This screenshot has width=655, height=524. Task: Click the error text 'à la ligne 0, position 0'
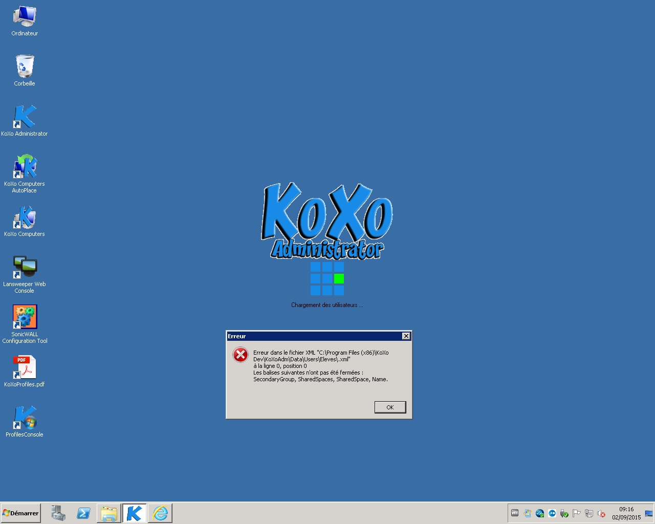point(280,366)
